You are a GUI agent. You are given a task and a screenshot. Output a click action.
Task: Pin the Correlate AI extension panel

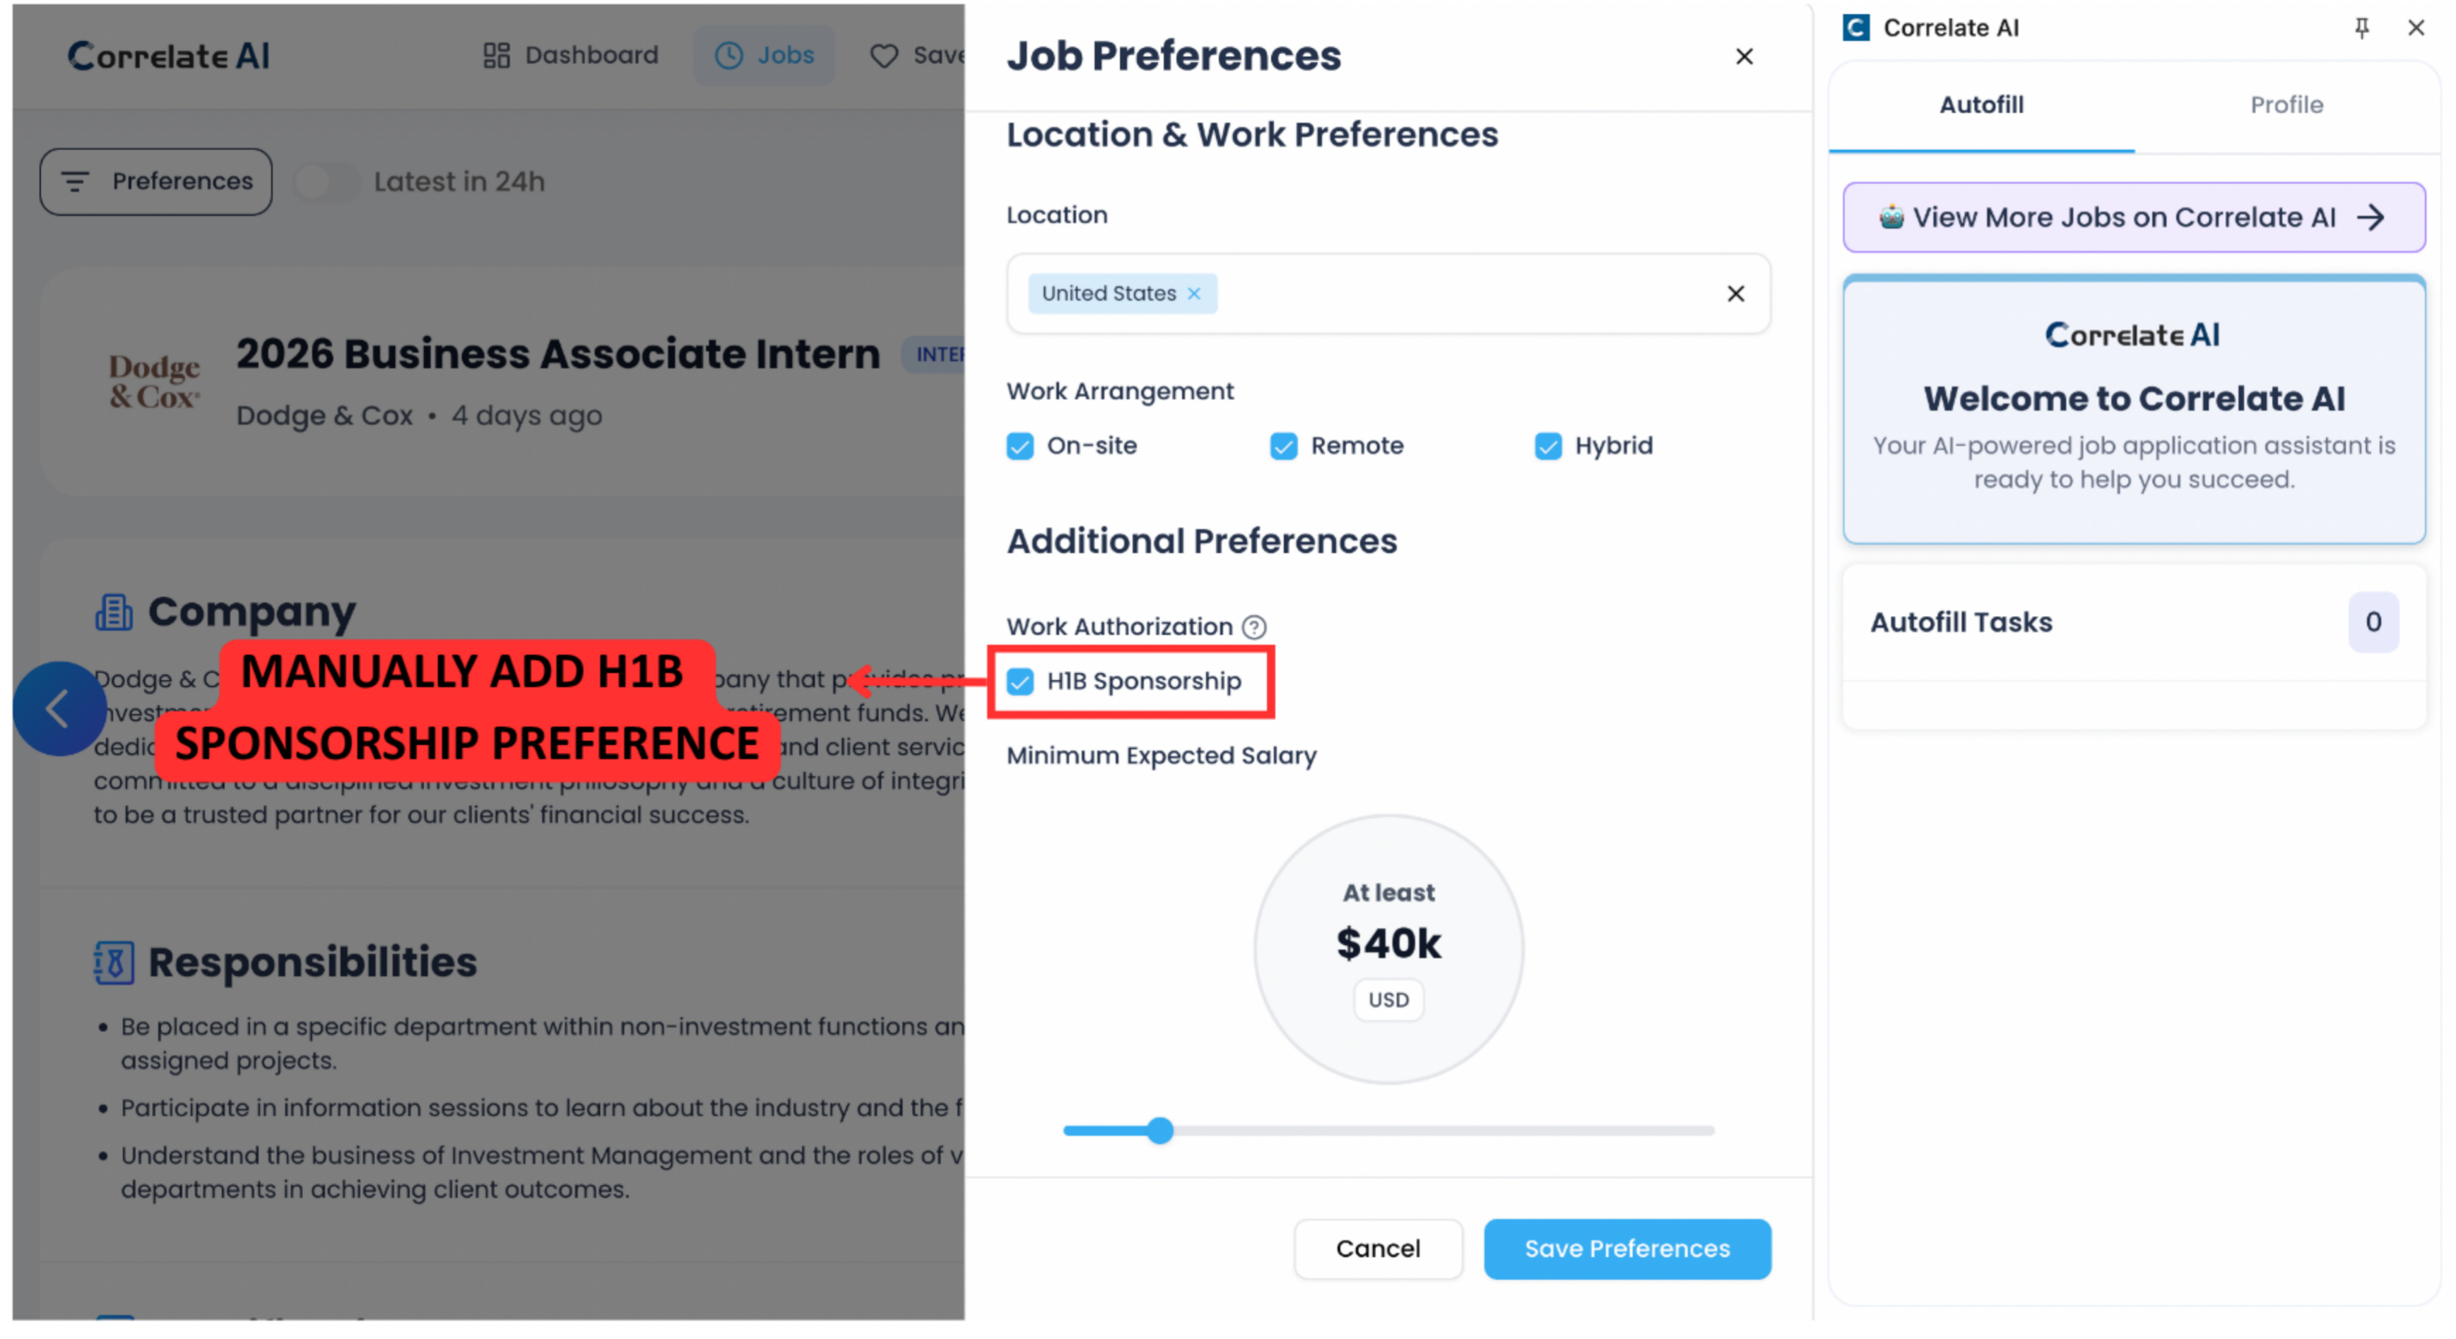(x=2363, y=27)
